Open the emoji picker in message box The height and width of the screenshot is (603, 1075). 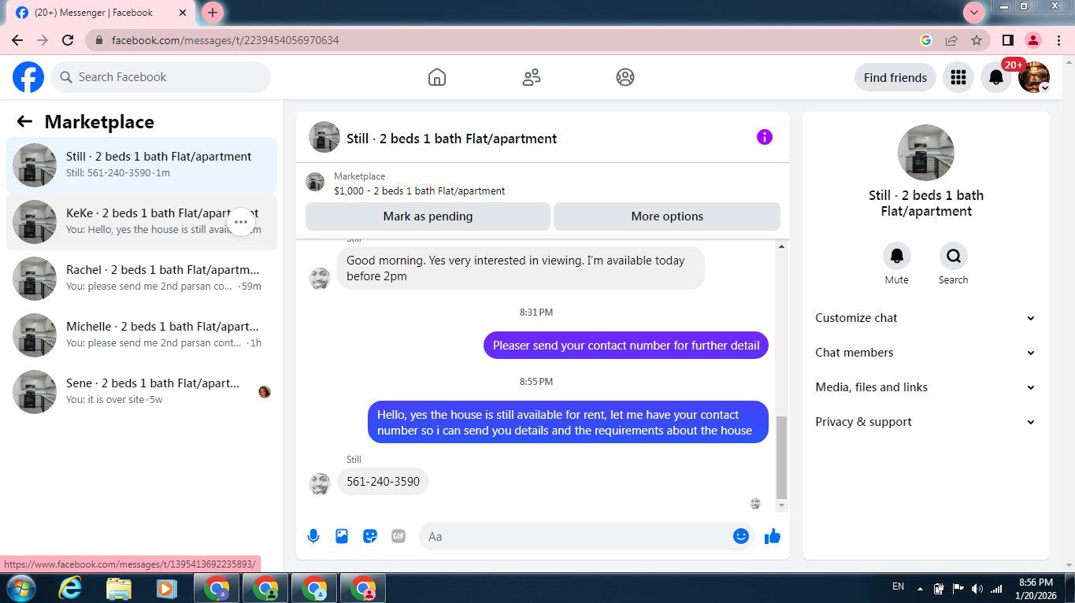(x=741, y=536)
